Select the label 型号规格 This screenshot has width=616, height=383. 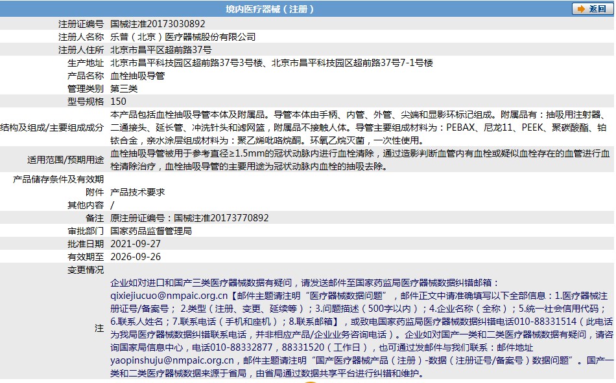tap(86, 102)
